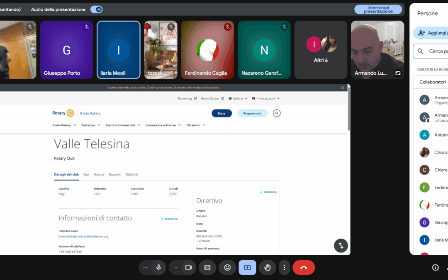Screen dimensions: 448x280
Task: Open meeting details with the info icon
Action: pyautogui.click(x=436, y=268)
